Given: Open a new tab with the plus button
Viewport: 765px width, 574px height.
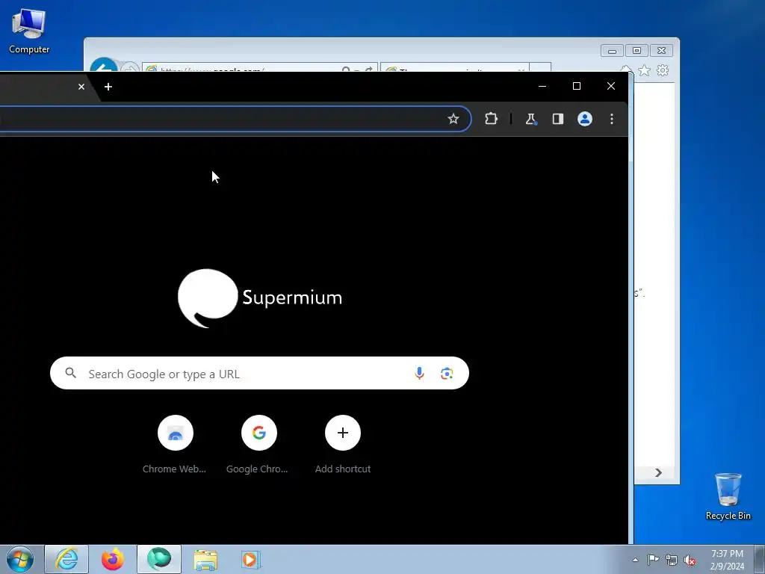Looking at the screenshot, I should [x=108, y=87].
